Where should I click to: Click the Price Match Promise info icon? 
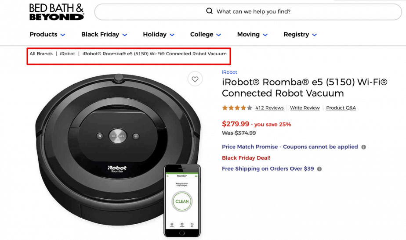[x=363, y=147]
